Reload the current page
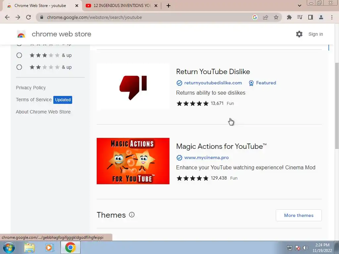The height and width of the screenshot is (254, 339). coord(28,17)
